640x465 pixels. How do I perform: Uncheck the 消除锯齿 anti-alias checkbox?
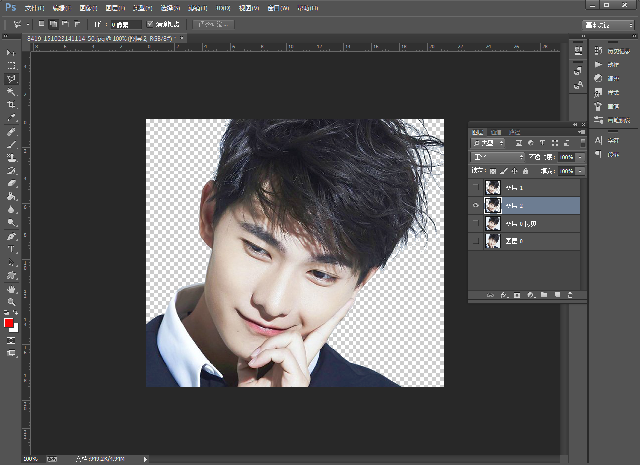coord(150,24)
